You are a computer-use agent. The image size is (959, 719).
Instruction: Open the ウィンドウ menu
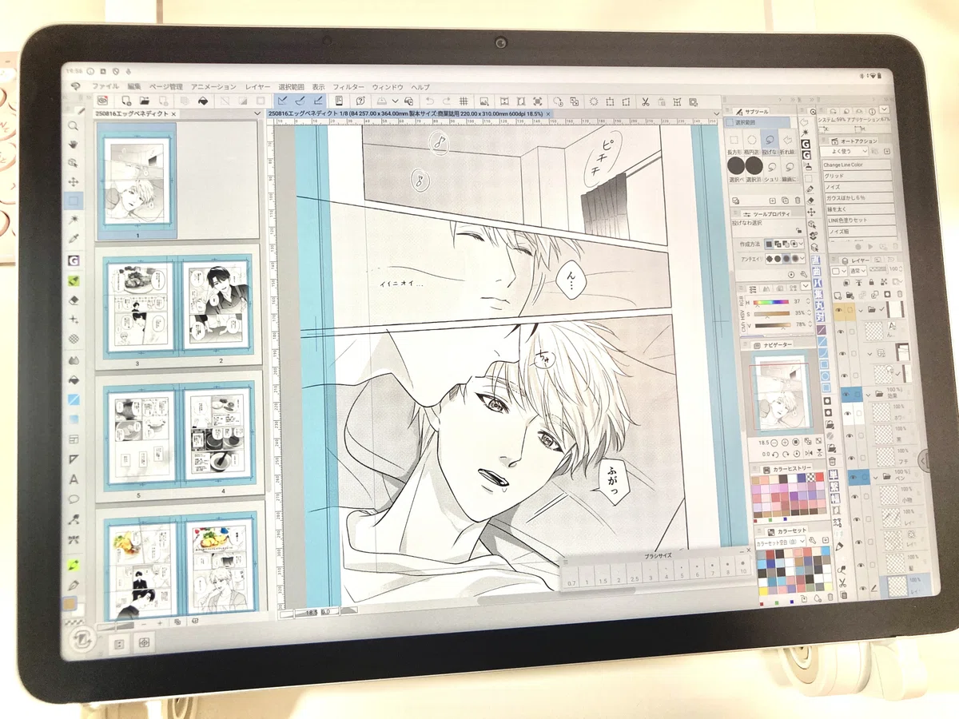tap(388, 86)
